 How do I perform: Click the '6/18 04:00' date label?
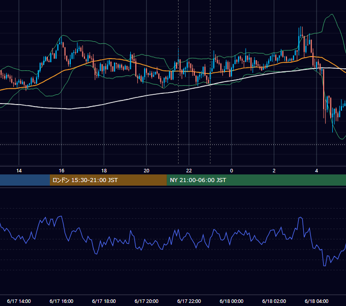(x=316, y=301)
